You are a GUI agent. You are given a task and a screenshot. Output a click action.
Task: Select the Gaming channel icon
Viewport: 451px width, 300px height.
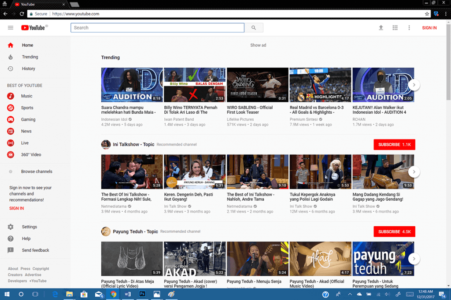tap(11, 119)
